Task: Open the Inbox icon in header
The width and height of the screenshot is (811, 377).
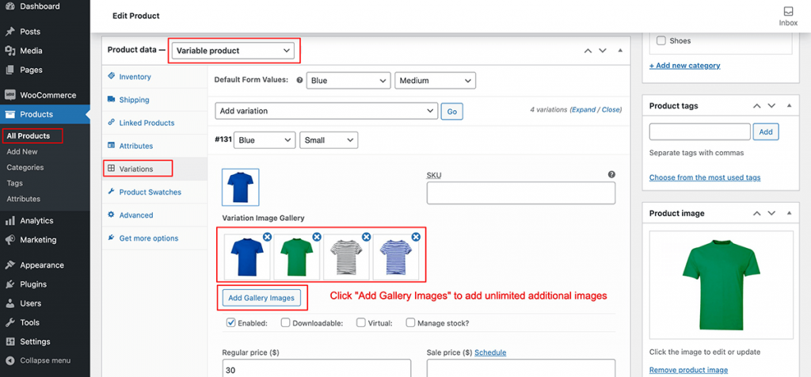Action: [788, 16]
